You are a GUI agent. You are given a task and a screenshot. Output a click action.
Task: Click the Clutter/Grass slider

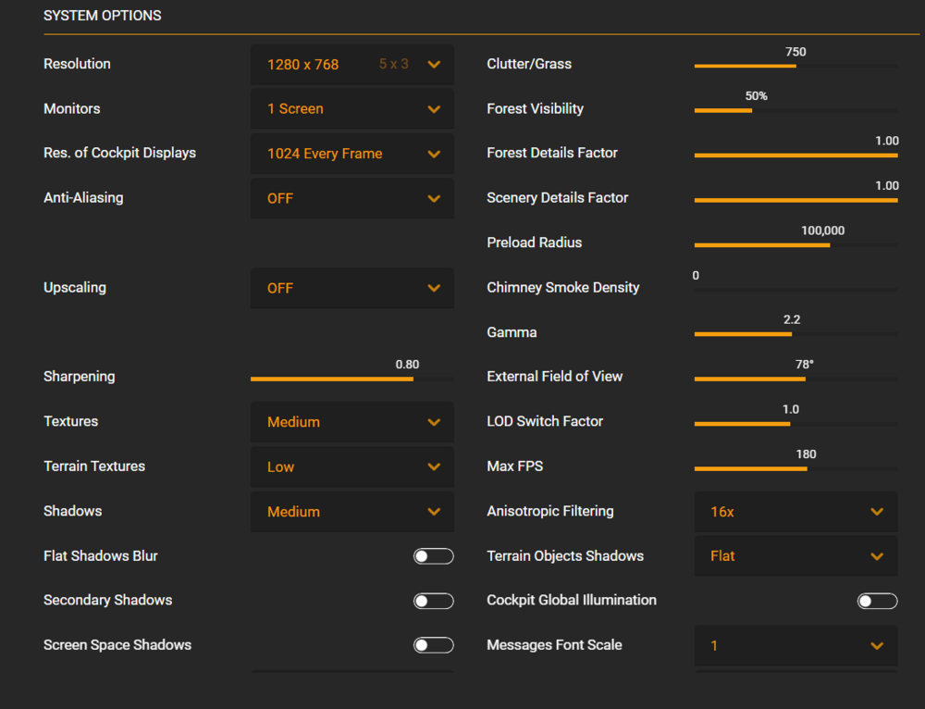pyautogui.click(x=795, y=66)
